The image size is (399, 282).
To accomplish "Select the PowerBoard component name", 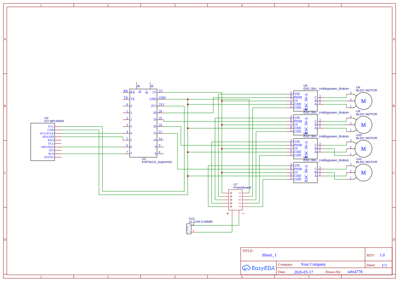I will coord(242,188).
